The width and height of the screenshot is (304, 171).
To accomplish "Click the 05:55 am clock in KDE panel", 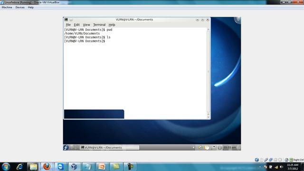I will pyautogui.click(x=229, y=148).
